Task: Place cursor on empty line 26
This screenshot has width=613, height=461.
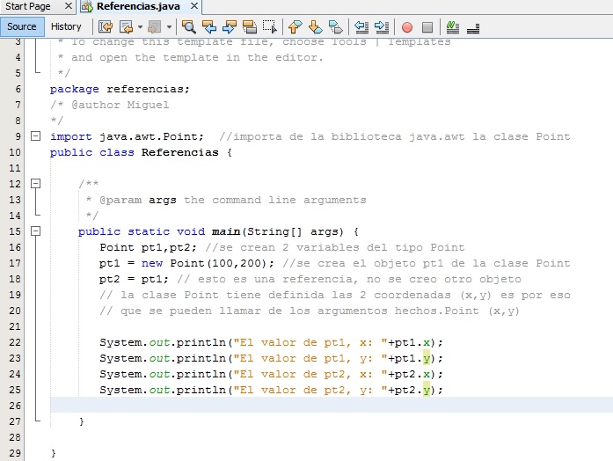Action: 264,405
